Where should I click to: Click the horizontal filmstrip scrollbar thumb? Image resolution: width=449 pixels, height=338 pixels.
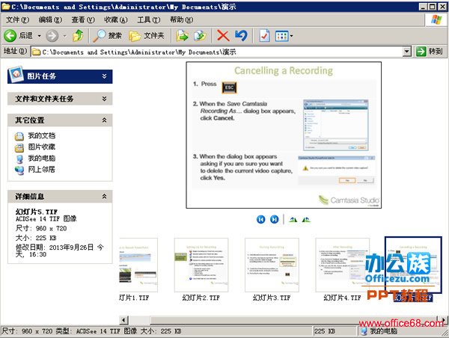click(x=293, y=320)
